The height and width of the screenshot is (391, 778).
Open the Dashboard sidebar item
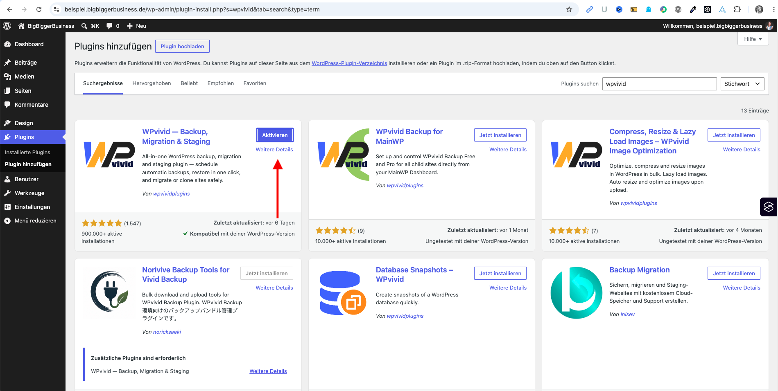coord(33,44)
